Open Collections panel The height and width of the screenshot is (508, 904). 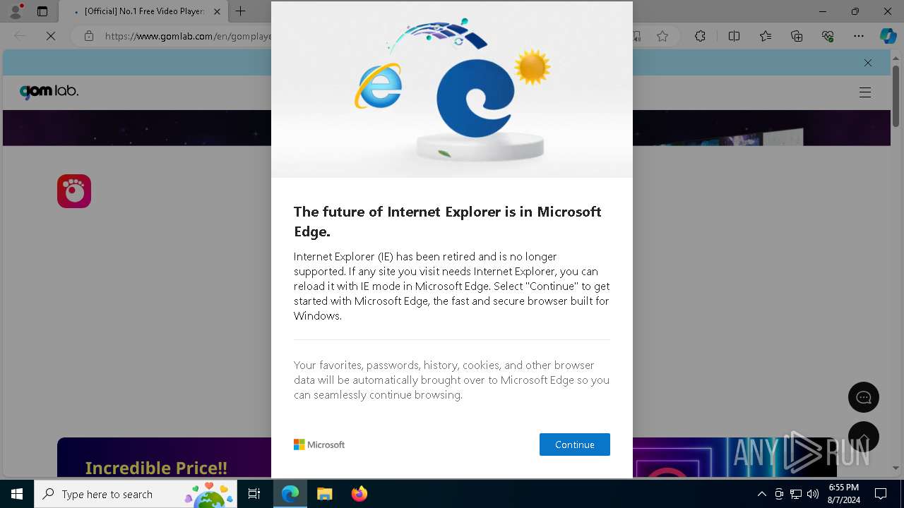(797, 36)
